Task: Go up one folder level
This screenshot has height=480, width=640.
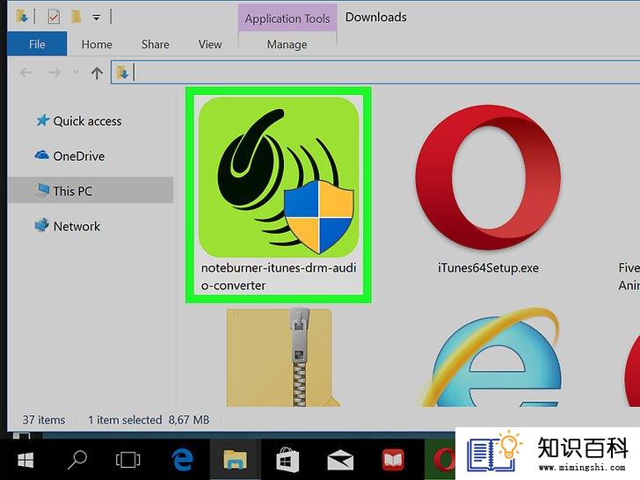Action: pos(97,73)
